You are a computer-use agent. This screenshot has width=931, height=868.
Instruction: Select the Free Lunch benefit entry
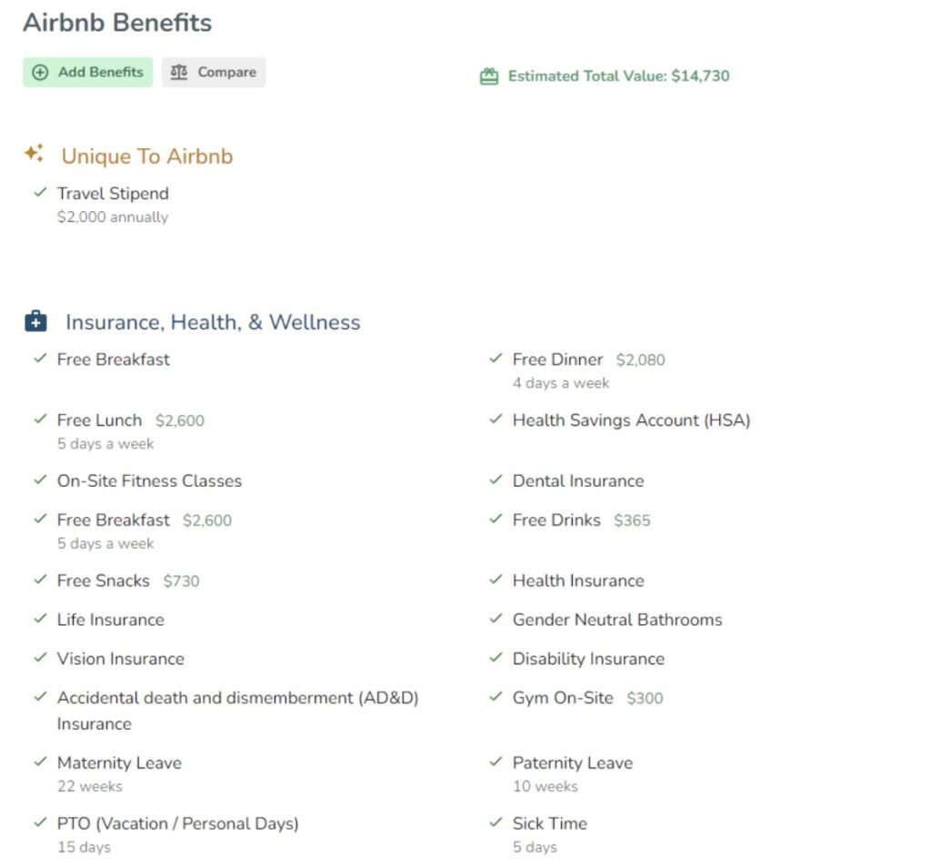pyautogui.click(x=100, y=420)
